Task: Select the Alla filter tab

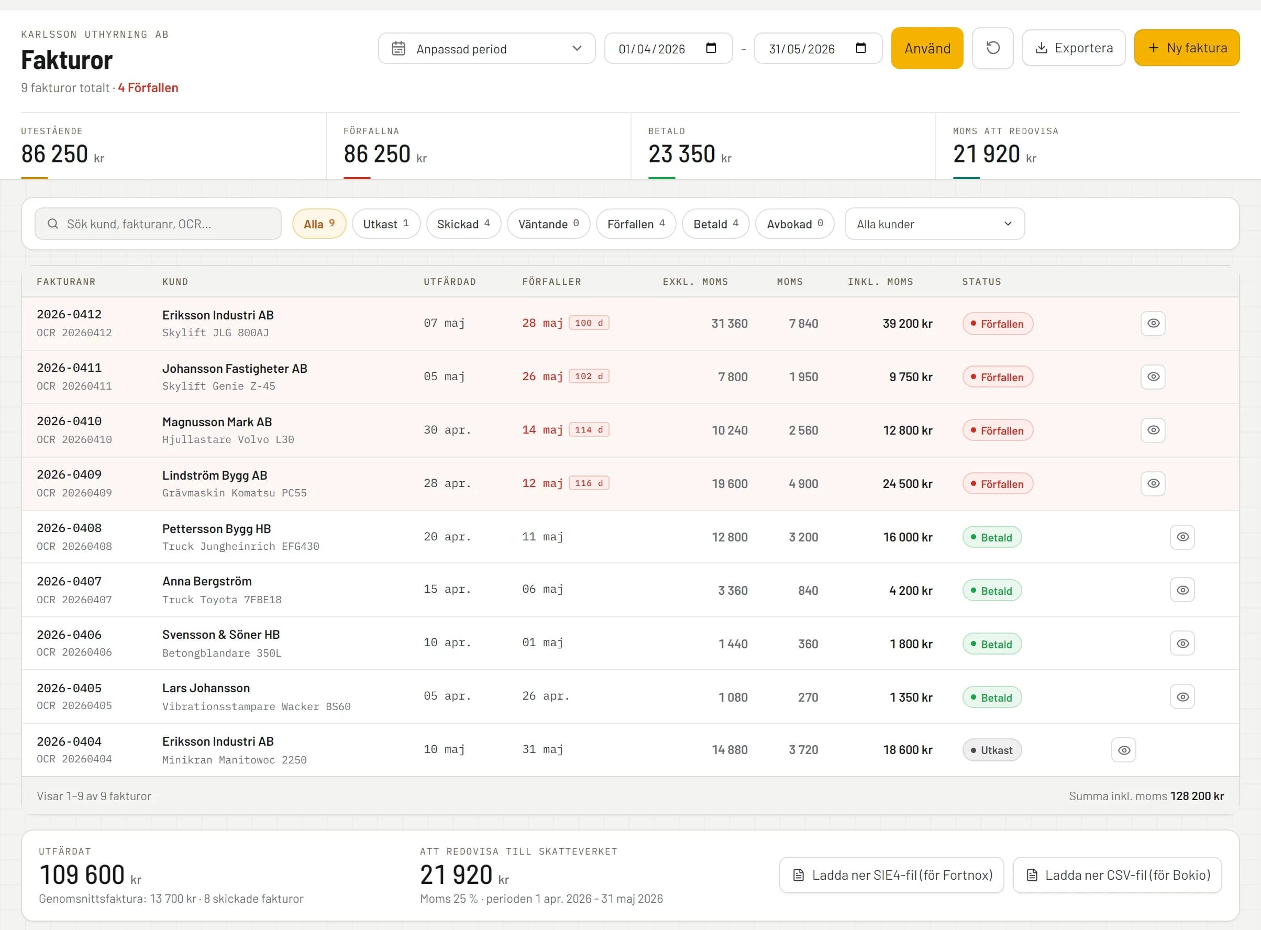Action: (x=318, y=224)
